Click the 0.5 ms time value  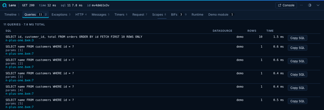point(278,100)
